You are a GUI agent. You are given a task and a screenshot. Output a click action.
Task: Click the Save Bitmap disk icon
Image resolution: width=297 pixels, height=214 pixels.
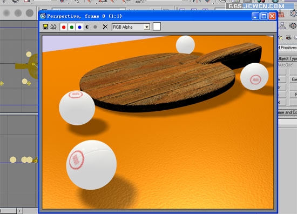(45, 27)
